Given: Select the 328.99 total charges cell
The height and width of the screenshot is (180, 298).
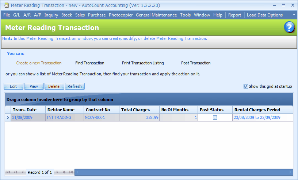Looking at the screenshot, I should (x=139, y=117).
